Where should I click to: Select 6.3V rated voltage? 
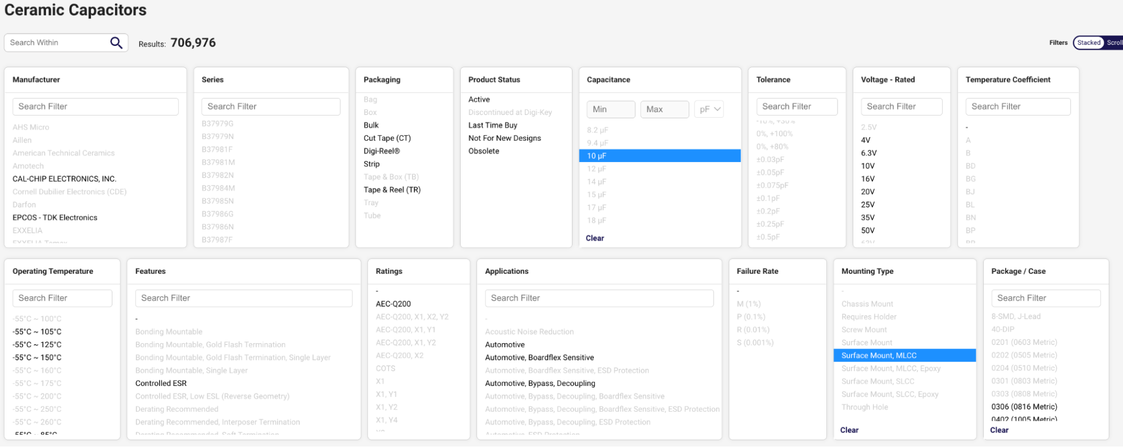869,153
